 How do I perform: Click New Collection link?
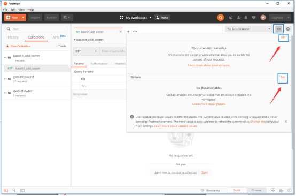pos(19,46)
